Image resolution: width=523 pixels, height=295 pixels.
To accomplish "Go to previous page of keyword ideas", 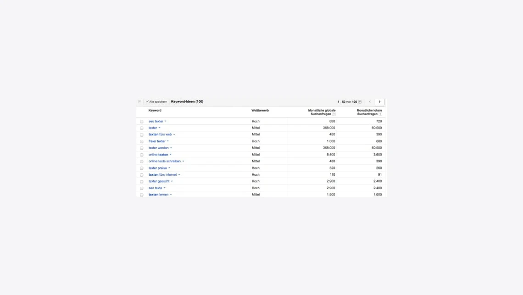I will click(x=370, y=102).
